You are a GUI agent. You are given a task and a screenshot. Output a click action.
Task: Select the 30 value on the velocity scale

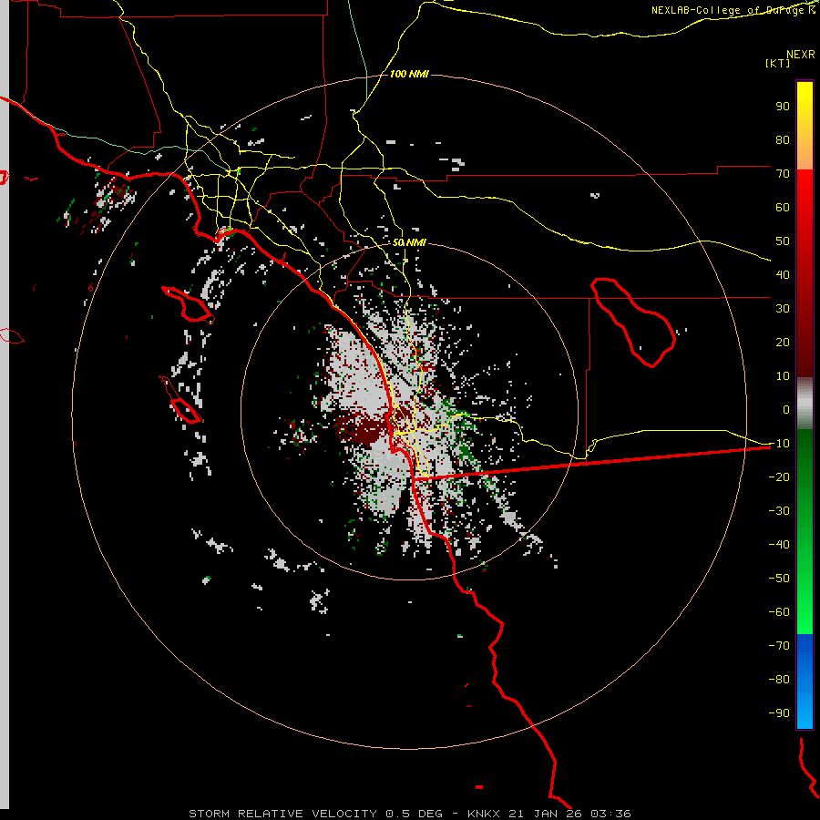(x=783, y=309)
